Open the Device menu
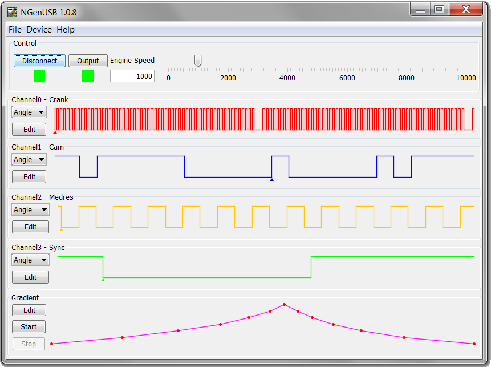This screenshot has width=491, height=367. coord(39,30)
